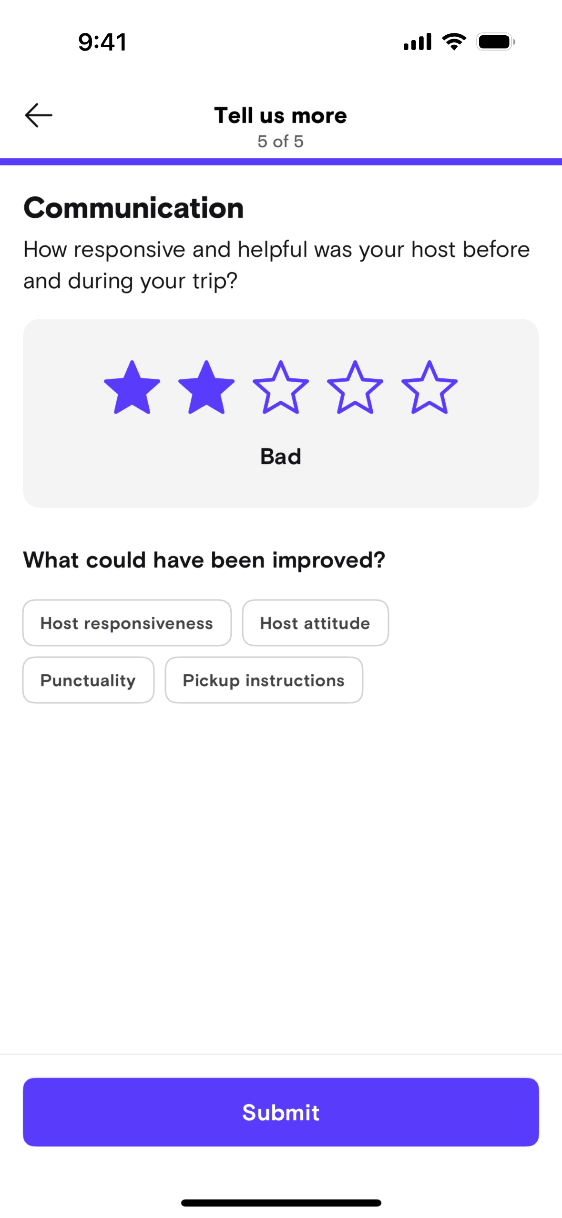The height and width of the screenshot is (1218, 562).
Task: Tap the purple progress bar
Action: tap(281, 162)
